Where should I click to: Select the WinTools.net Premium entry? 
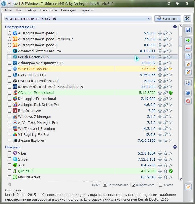[92, 128]
